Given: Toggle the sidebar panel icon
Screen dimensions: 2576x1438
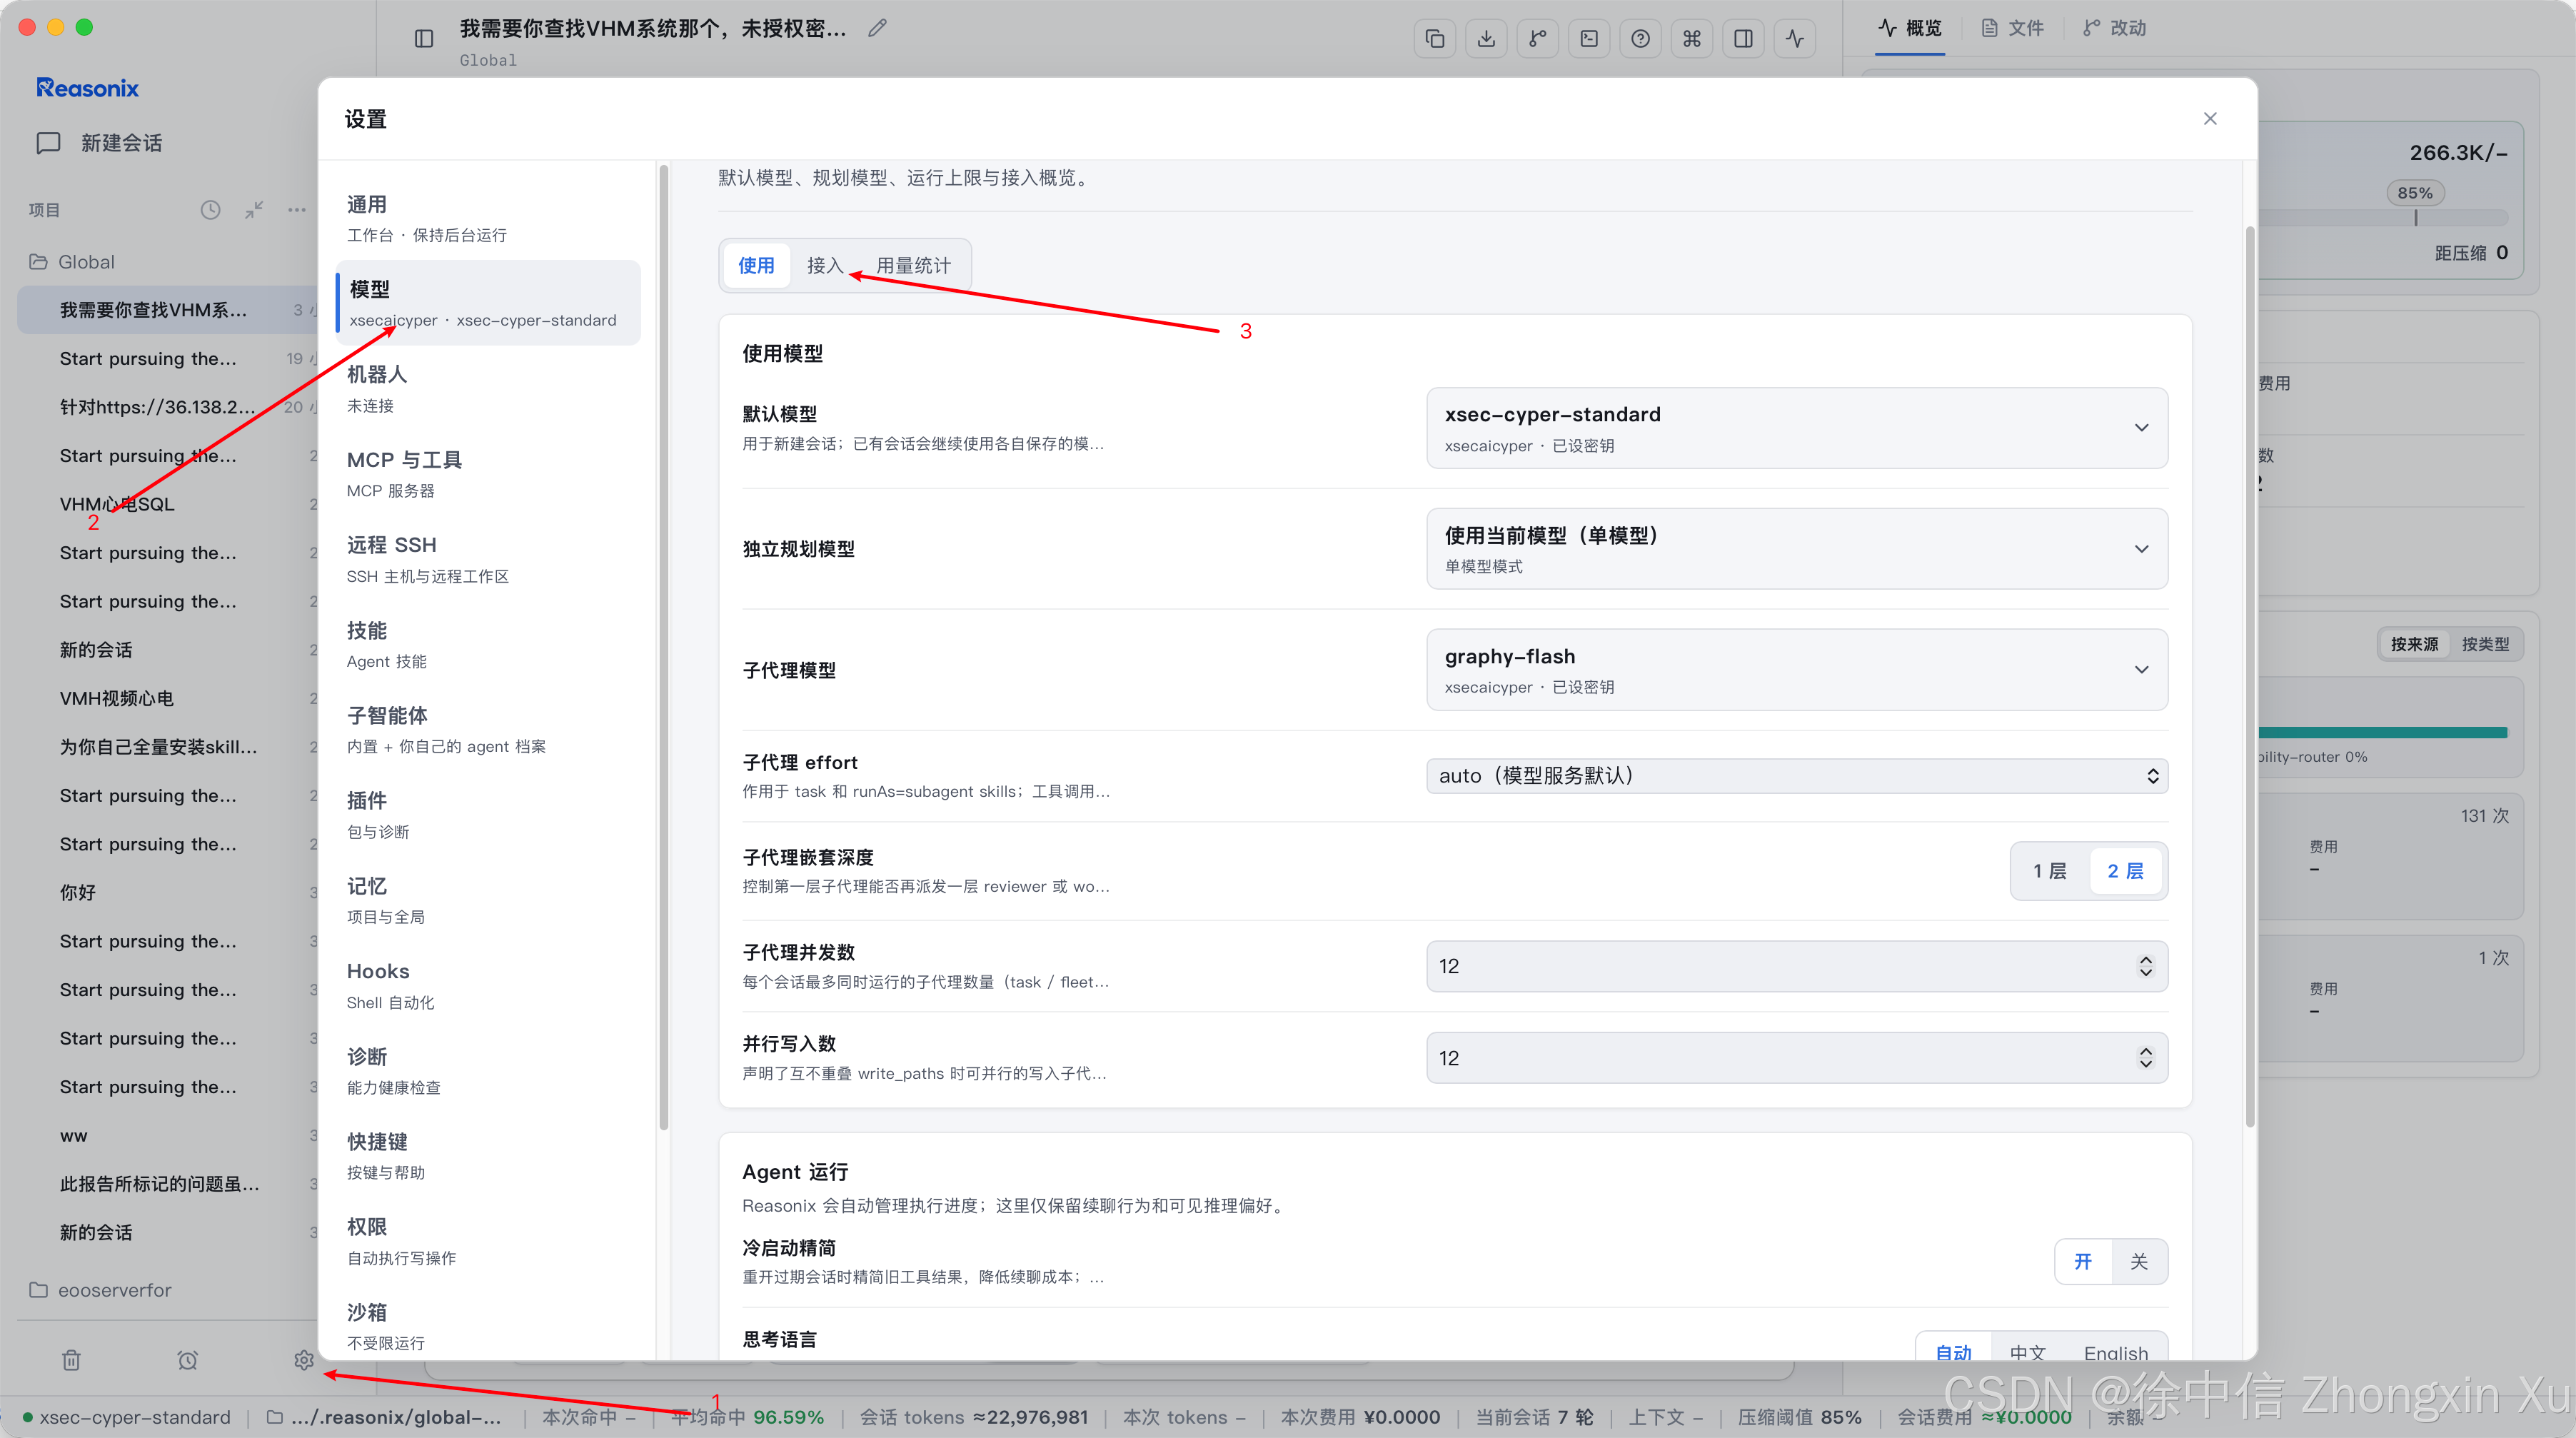Looking at the screenshot, I should click(424, 39).
